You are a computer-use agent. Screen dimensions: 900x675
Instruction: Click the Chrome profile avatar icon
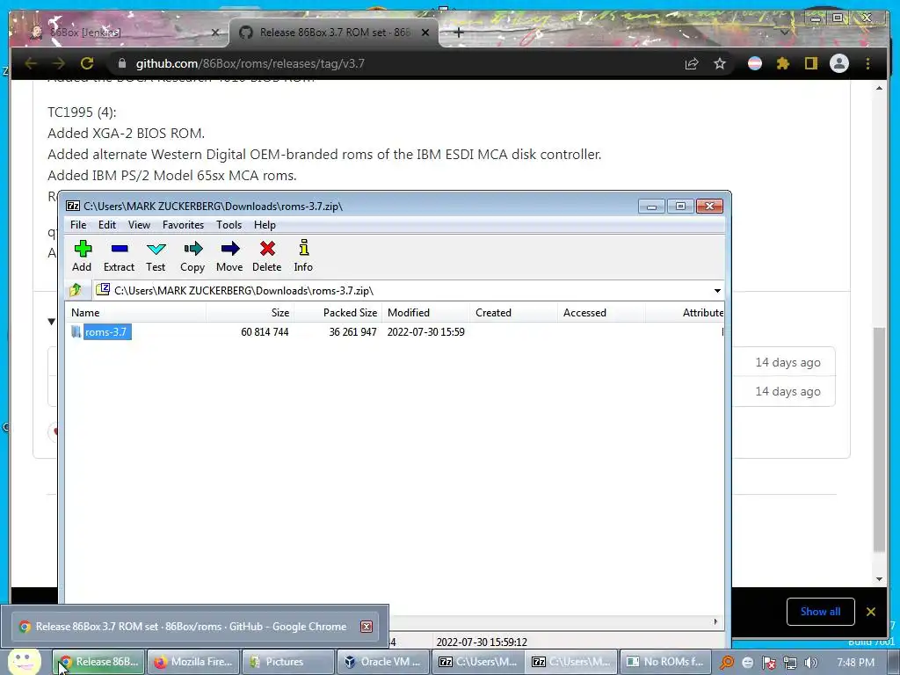click(x=839, y=63)
